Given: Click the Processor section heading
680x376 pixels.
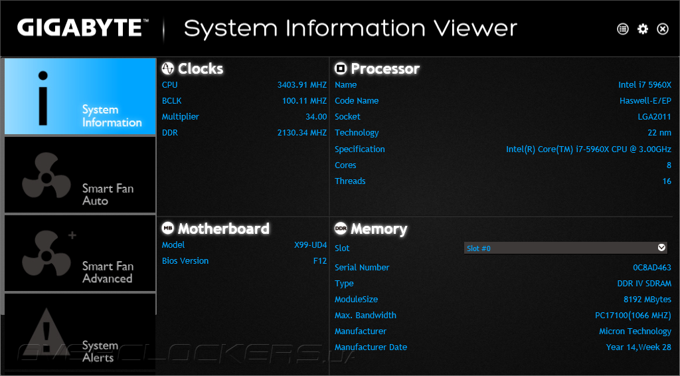Looking at the screenshot, I should [x=385, y=68].
